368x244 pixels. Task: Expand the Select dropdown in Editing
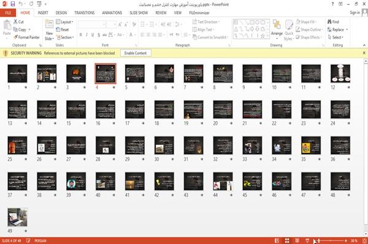pos(335,37)
